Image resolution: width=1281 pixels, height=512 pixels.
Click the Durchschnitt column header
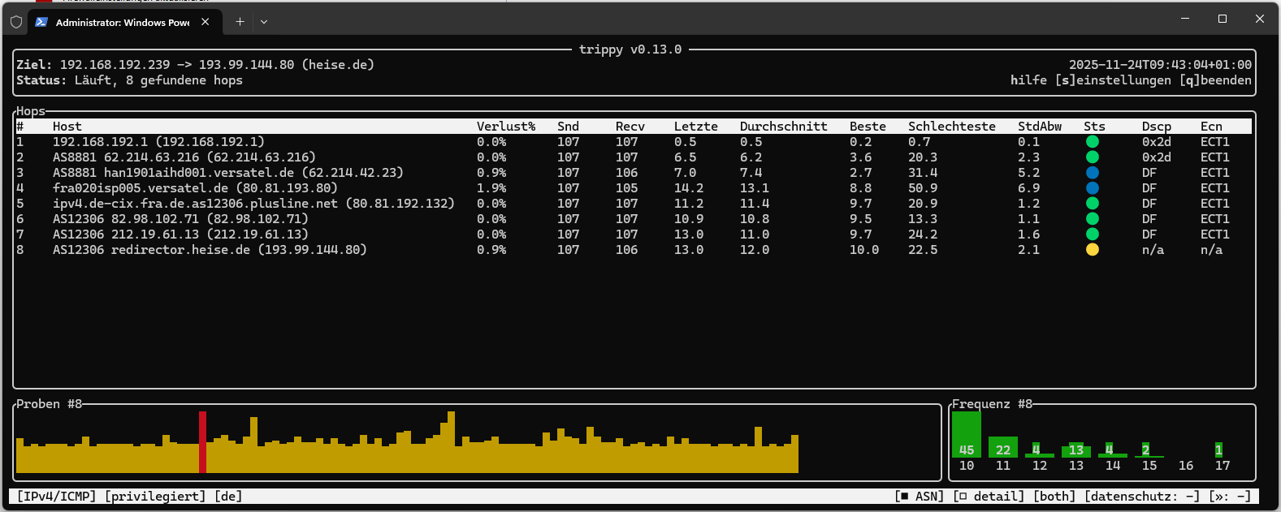point(784,126)
